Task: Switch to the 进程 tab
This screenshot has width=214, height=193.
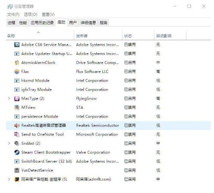Action: coord(12,23)
